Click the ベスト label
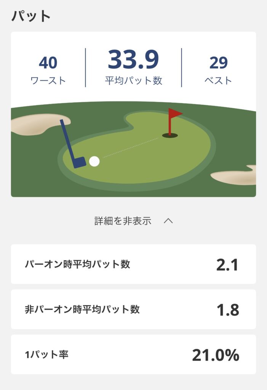Image resolution: width=267 pixels, height=390 pixels. click(218, 80)
